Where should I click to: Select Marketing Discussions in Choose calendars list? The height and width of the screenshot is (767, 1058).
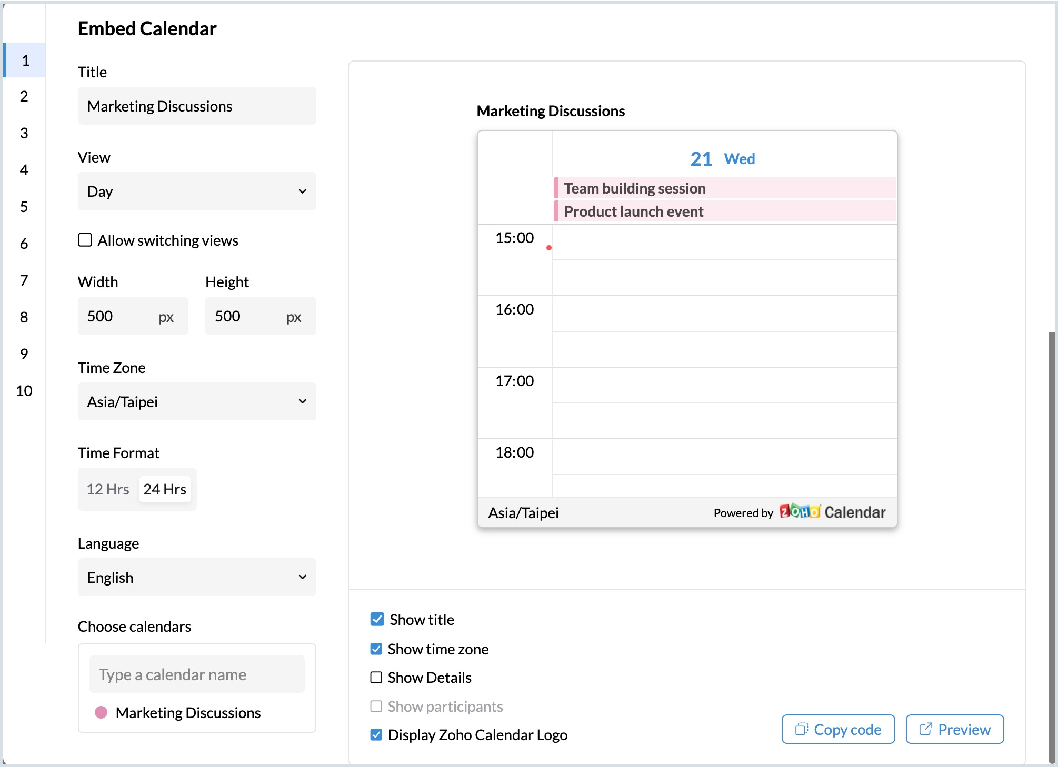(188, 712)
